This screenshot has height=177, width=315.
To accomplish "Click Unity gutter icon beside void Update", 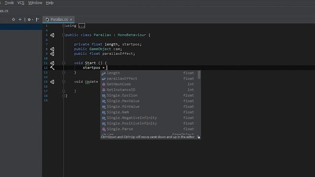I will [x=52, y=82].
